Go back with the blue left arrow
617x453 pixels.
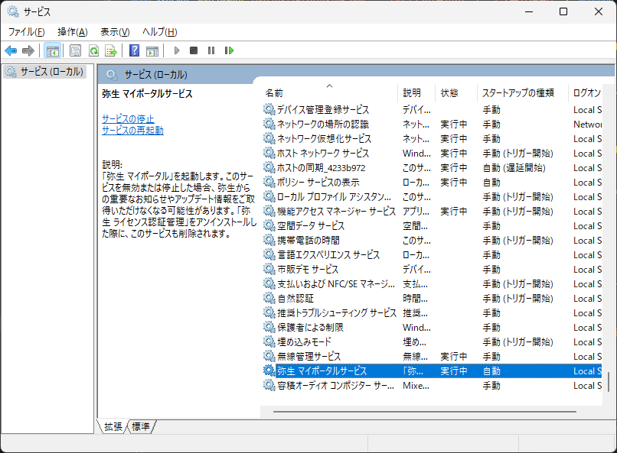click(11, 50)
